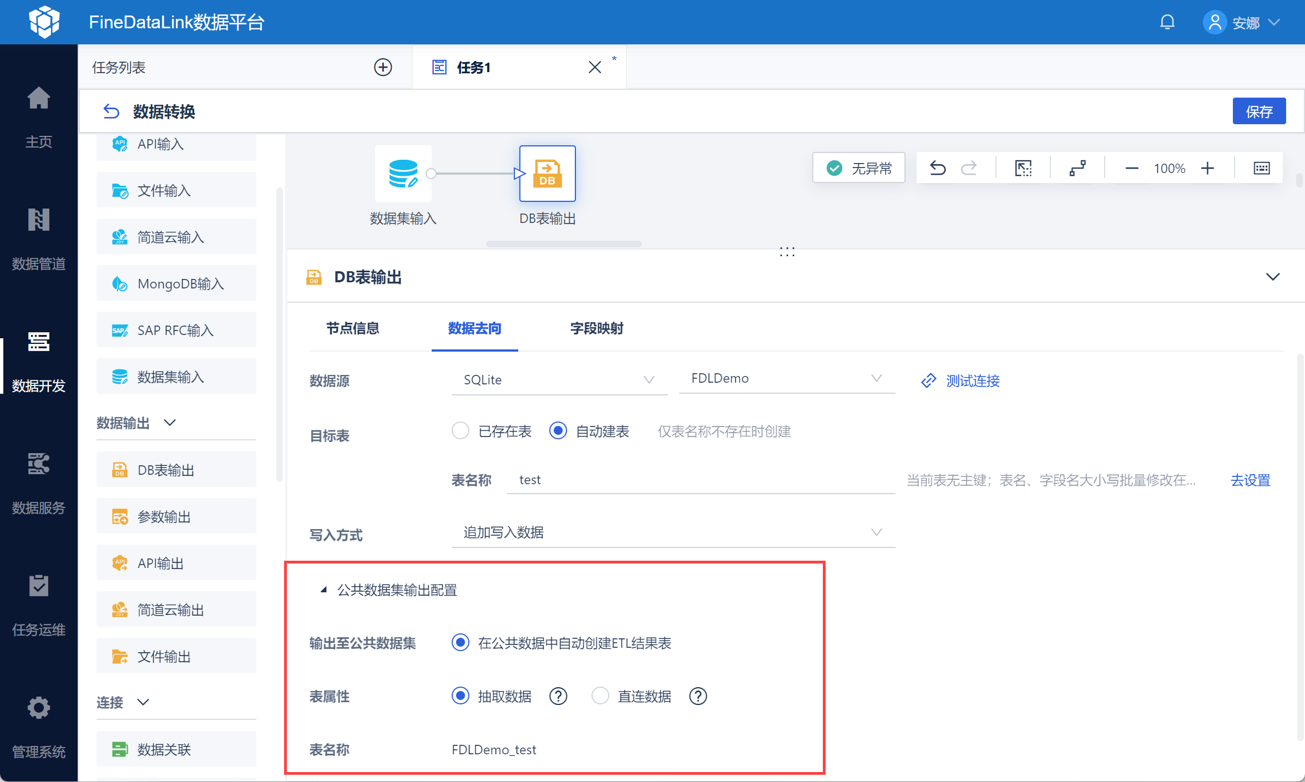
Task: Select the 自动建表 radio button
Action: [558, 431]
